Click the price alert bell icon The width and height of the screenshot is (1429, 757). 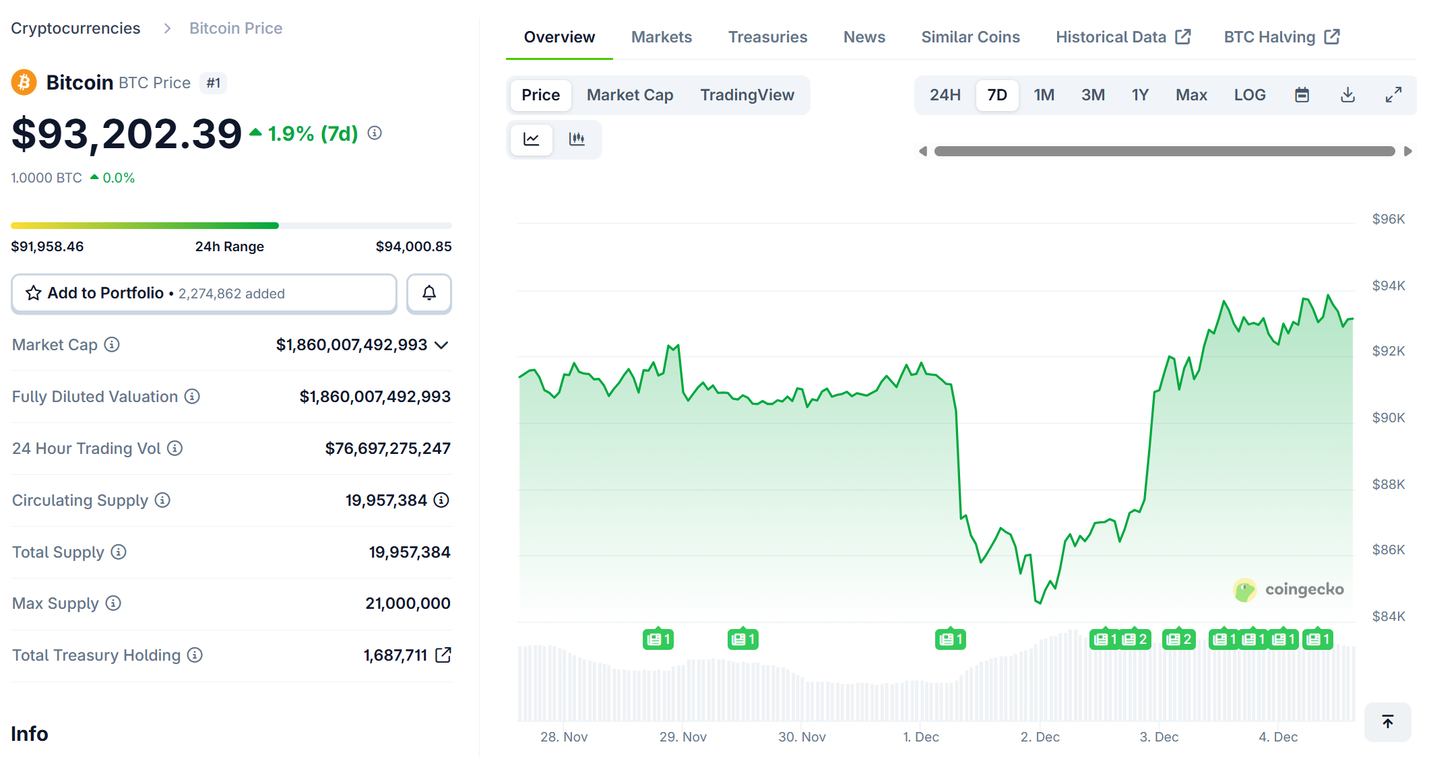(428, 294)
